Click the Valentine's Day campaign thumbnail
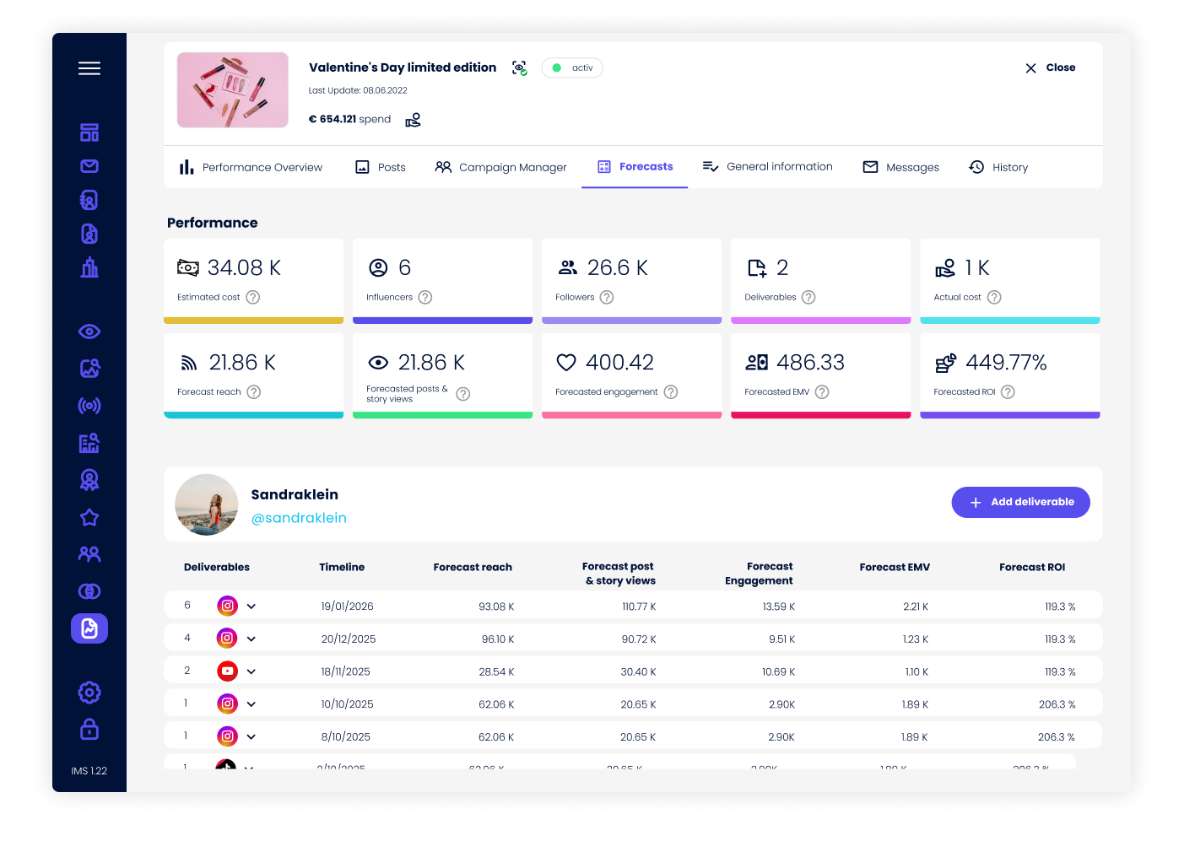Image resolution: width=1195 pixels, height=868 pixels. point(233,90)
